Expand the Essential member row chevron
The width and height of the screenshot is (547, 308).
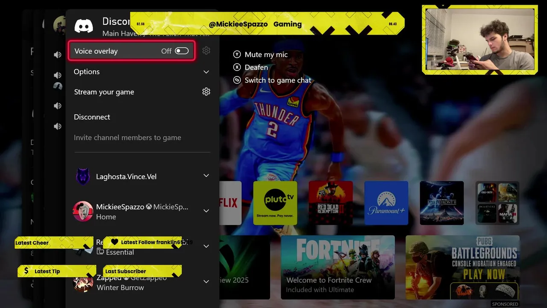coord(206,246)
